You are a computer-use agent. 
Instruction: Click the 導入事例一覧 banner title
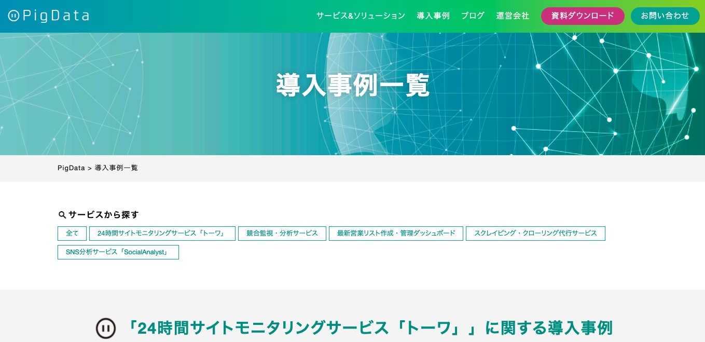[353, 86]
